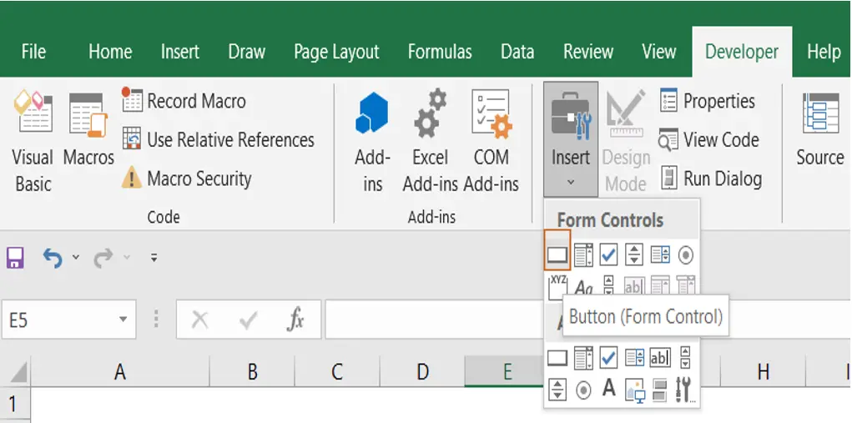Select the Check Box form control
Viewport: 852px width, 423px height.
coord(608,254)
